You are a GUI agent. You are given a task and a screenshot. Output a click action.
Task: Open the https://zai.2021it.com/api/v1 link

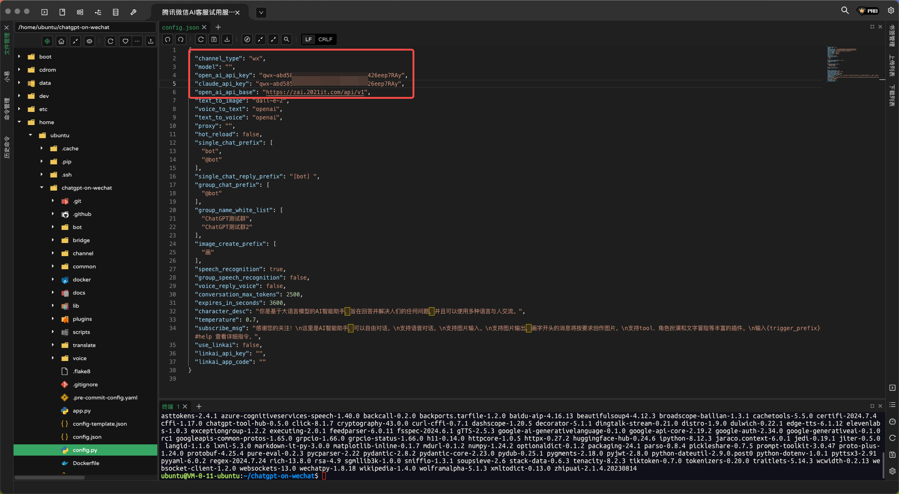pos(316,92)
